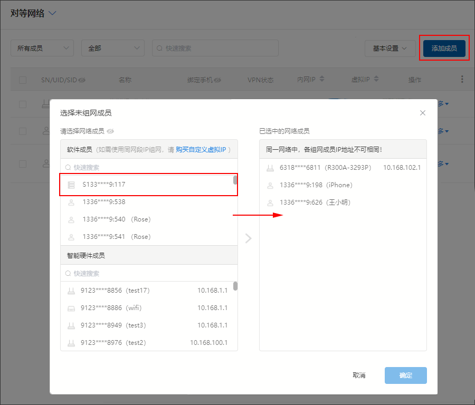Viewport: 475px width, 405px height.
Task: Click the user icon beside 1336****9:541 (Rose)
Action: (71, 237)
